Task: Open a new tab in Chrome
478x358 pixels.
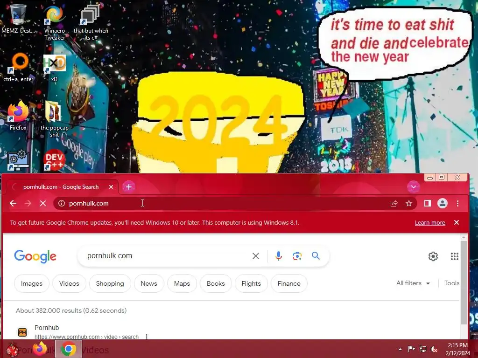Action: [129, 186]
